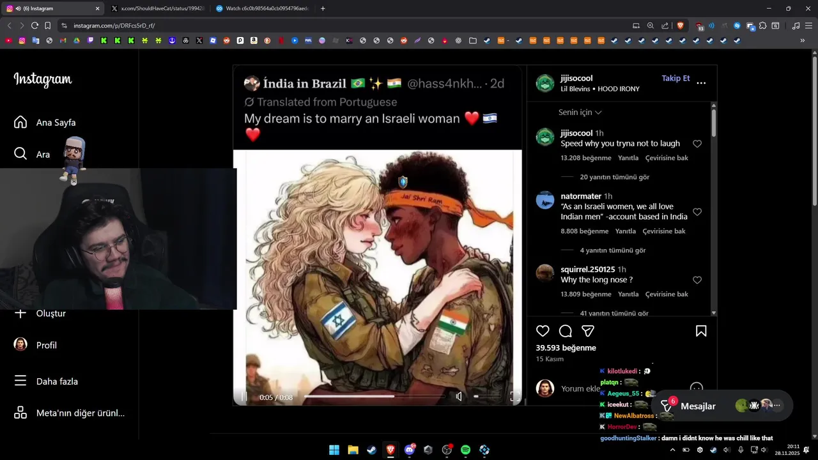Image resolution: width=818 pixels, height=460 pixels.
Task: Follow jijisocool with Takip Et
Action: [x=675, y=79]
